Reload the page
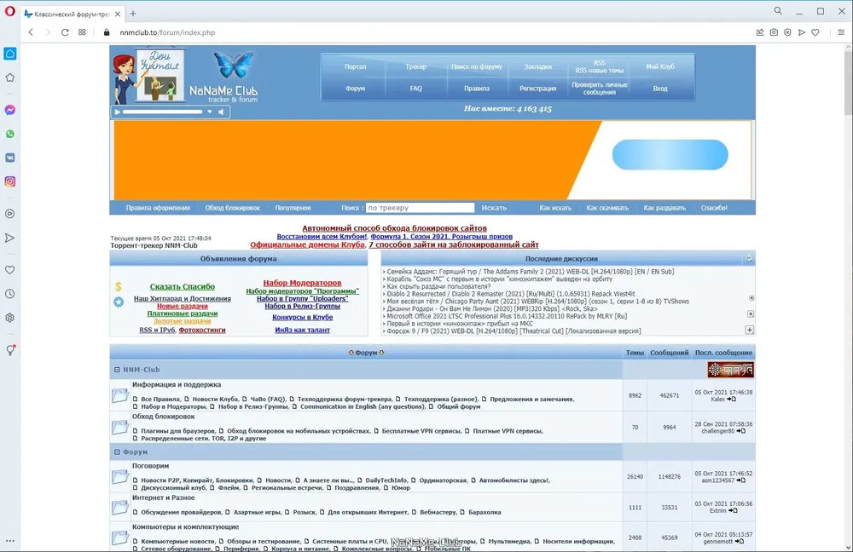The width and height of the screenshot is (853, 552). coord(65,32)
